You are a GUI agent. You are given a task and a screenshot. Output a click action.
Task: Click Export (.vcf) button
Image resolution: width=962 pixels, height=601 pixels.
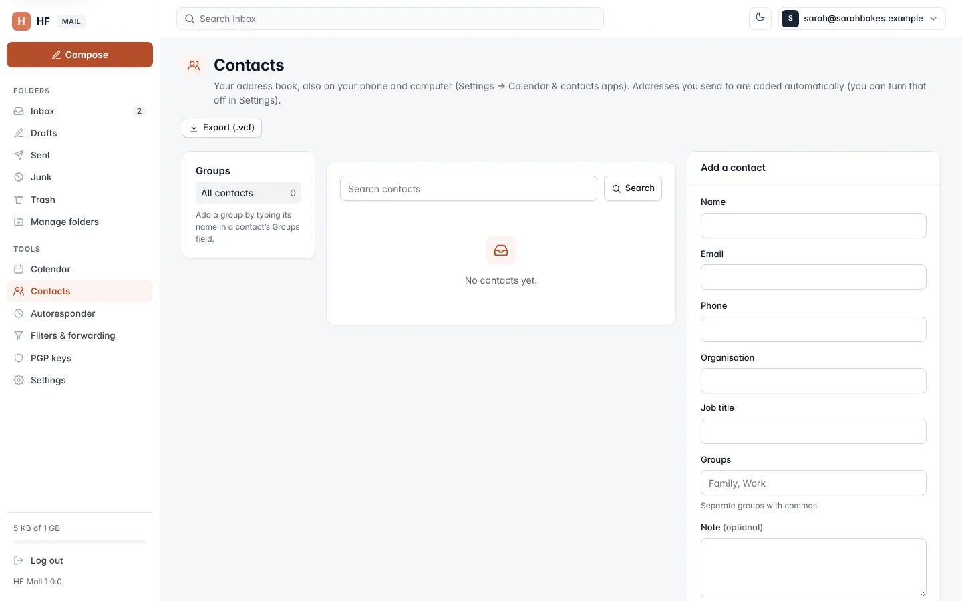click(x=222, y=128)
